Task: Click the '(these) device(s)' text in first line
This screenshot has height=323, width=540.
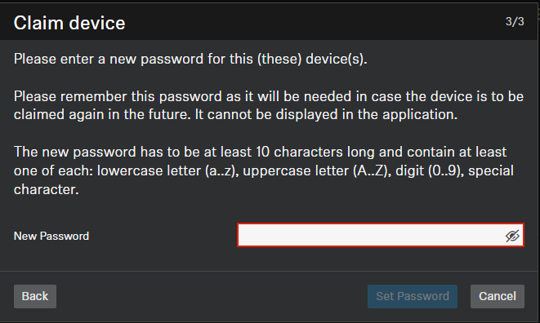Action: coord(312,59)
